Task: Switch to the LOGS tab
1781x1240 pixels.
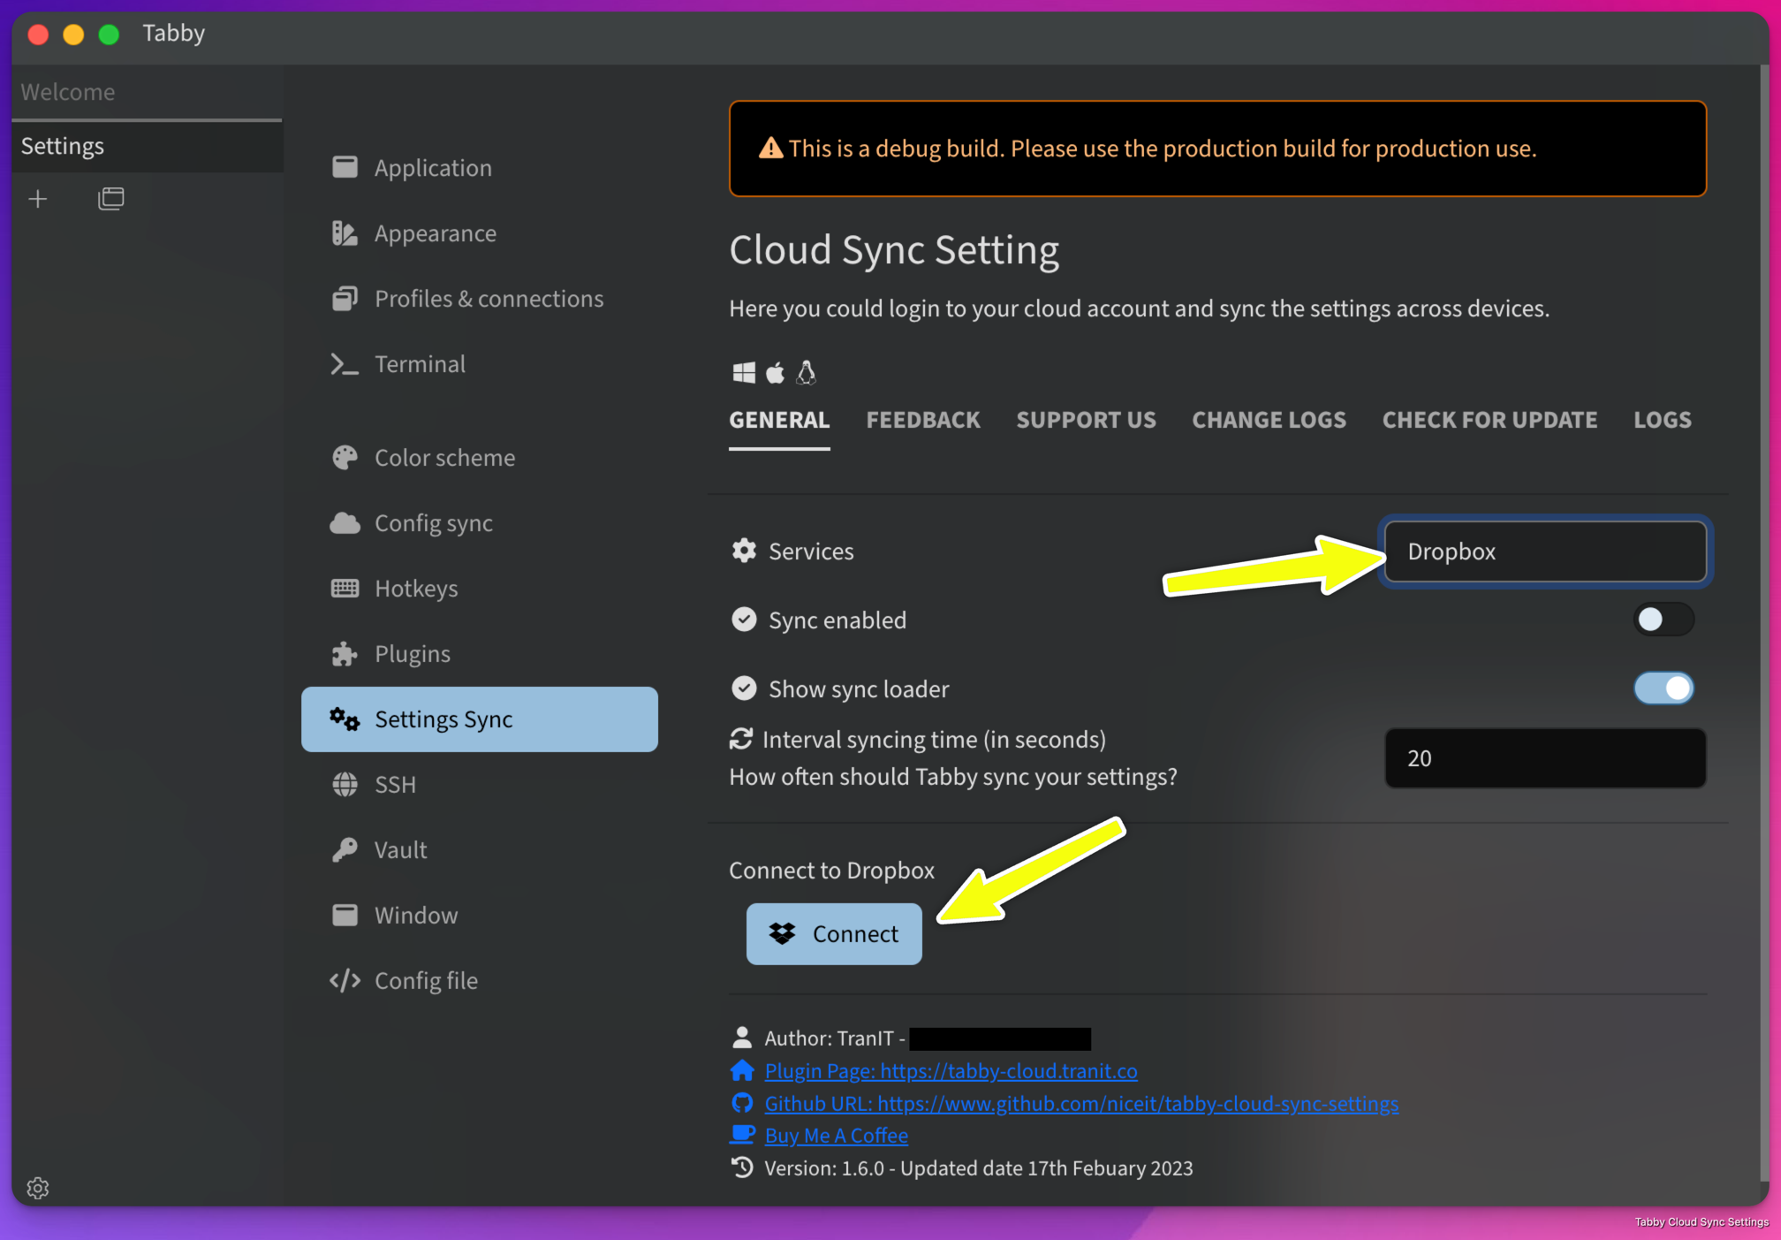Action: point(1663,420)
